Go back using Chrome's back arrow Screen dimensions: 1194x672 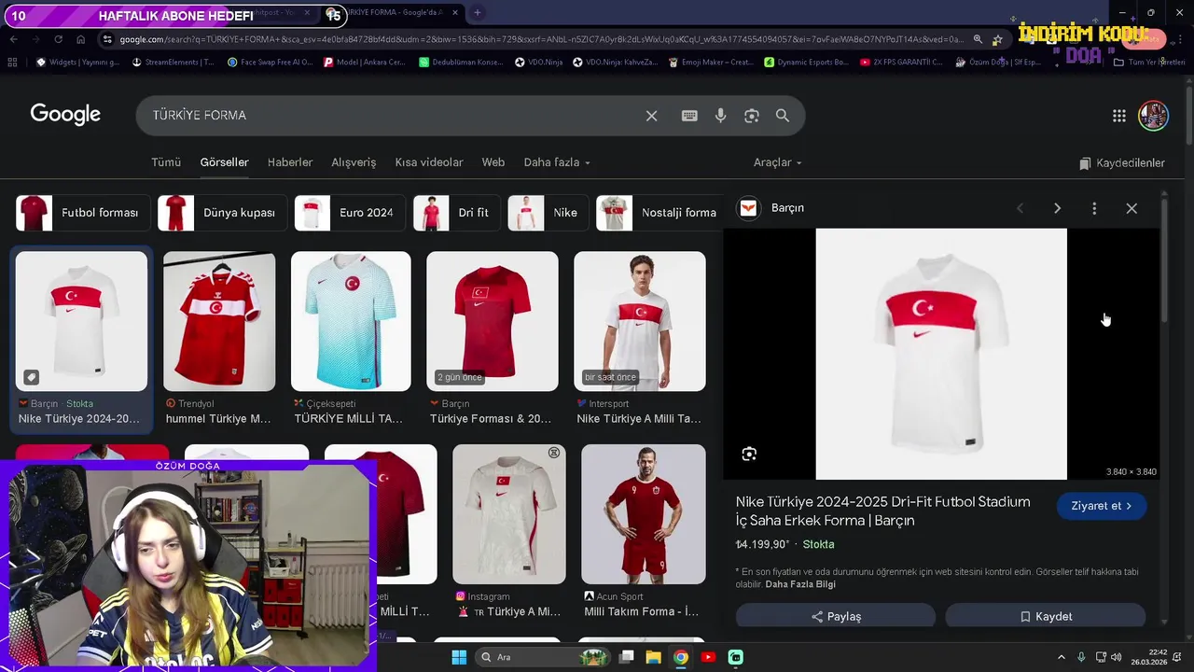pyautogui.click(x=13, y=39)
